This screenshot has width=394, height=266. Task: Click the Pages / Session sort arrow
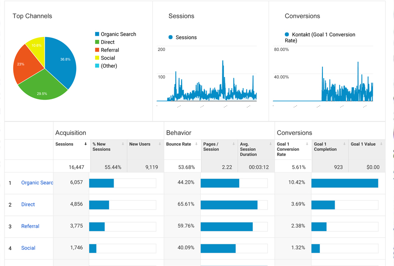(234, 144)
